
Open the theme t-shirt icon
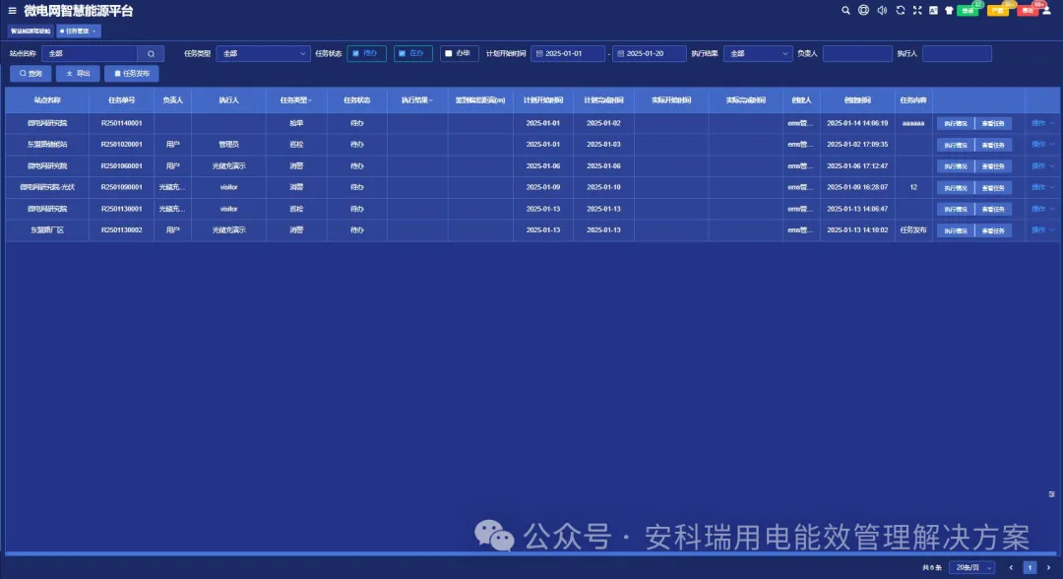949,10
